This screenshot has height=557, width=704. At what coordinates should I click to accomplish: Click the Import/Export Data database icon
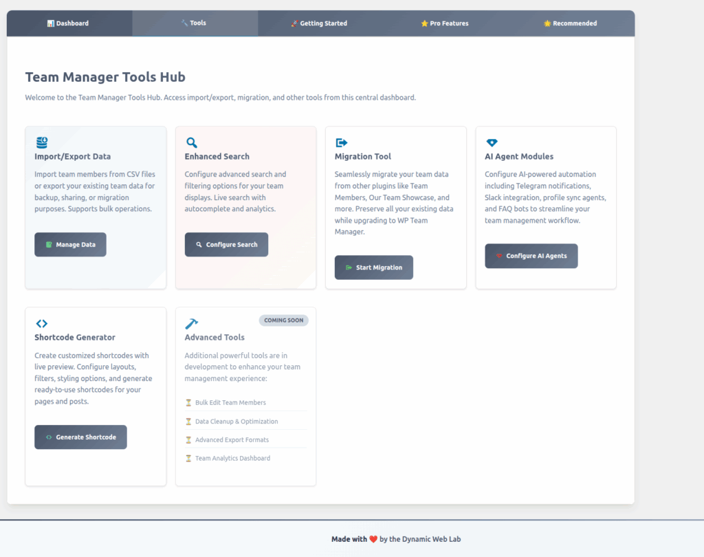point(42,142)
